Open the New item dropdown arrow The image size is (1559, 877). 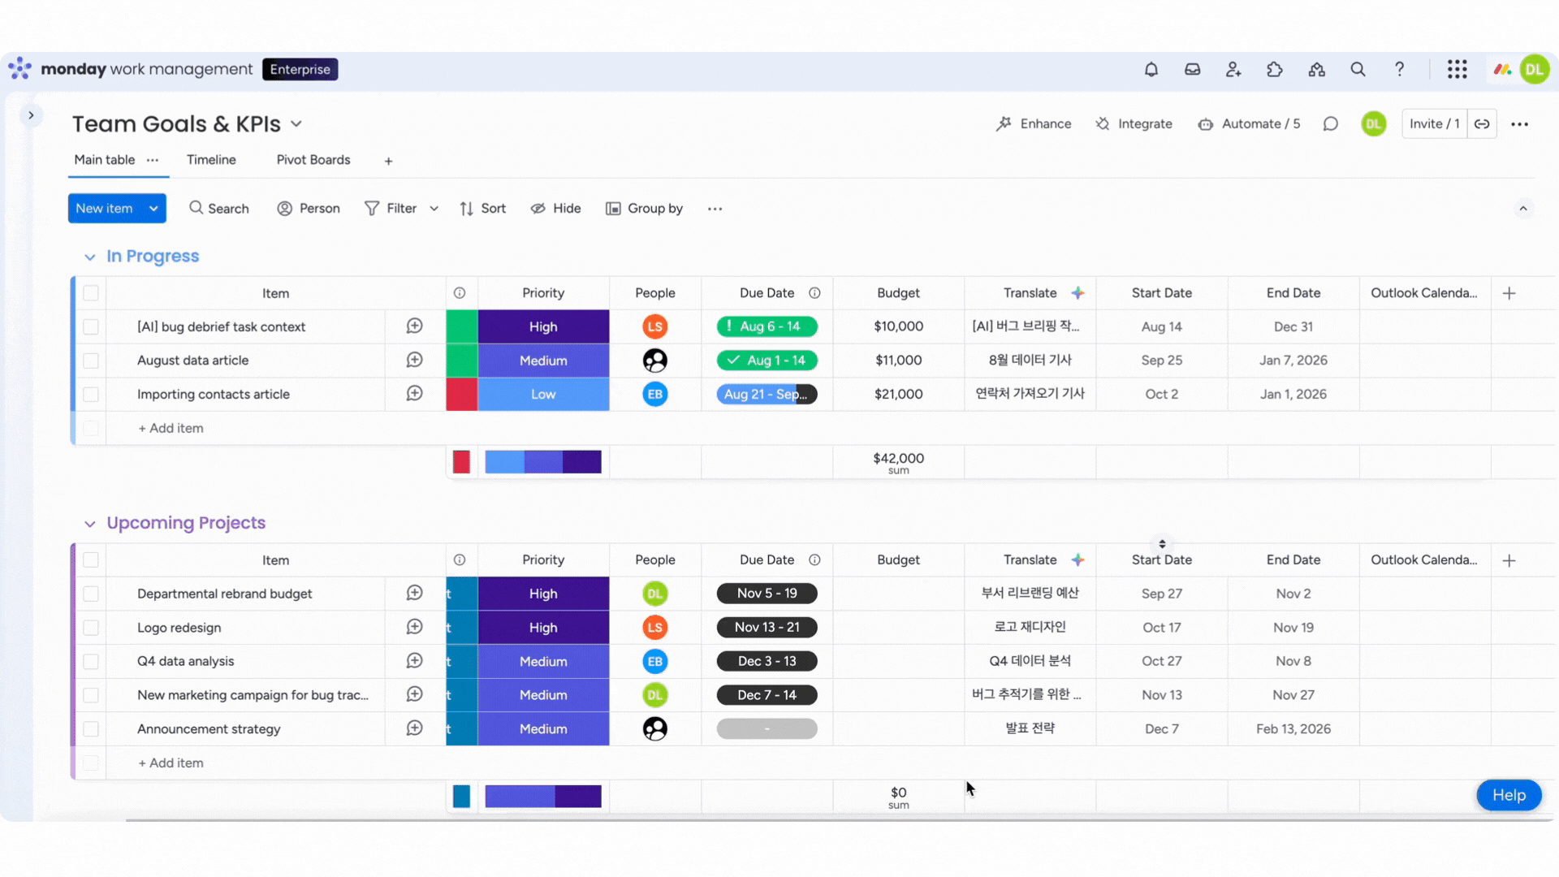[153, 209]
